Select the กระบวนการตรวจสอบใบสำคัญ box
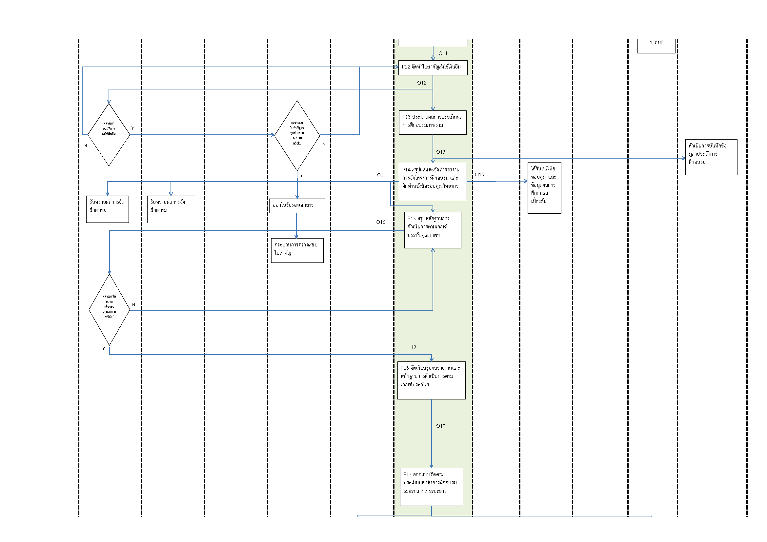Screen dimensions: 767x542 297,250
